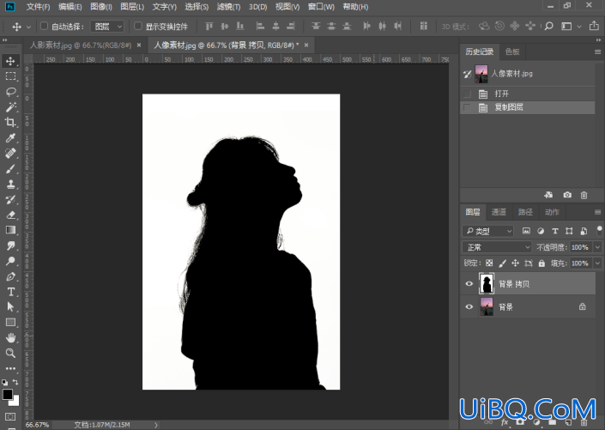Screen dimensions: 605x430
Task: Select the Eyedropper tool
Action: 10,138
